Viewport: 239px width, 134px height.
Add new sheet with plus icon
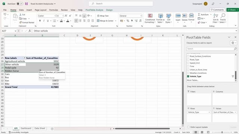coord(52,129)
